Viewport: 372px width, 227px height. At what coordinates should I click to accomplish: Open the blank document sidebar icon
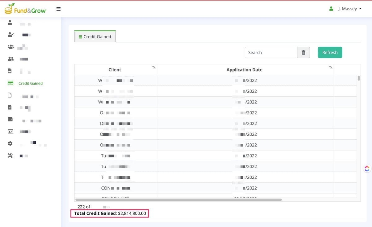click(10, 95)
